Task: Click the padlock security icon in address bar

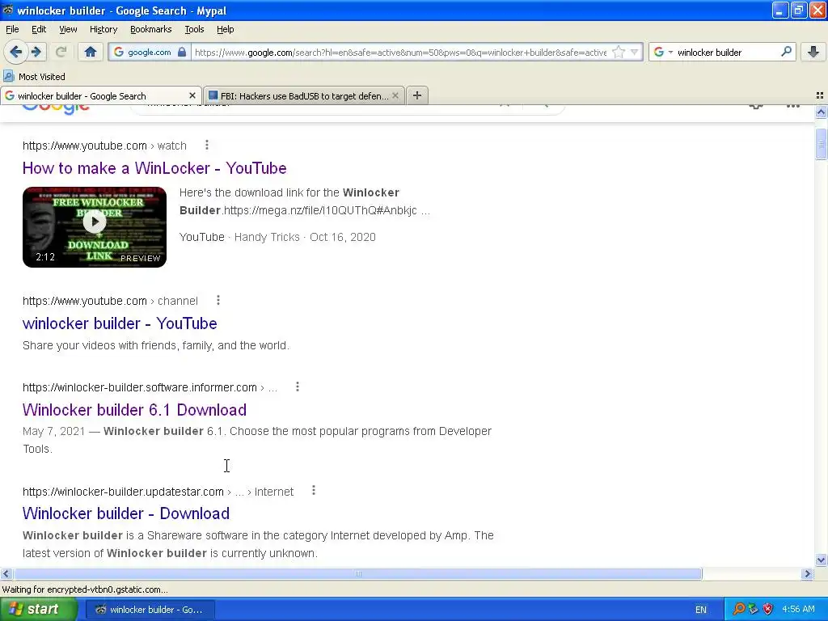Action: coord(182,52)
